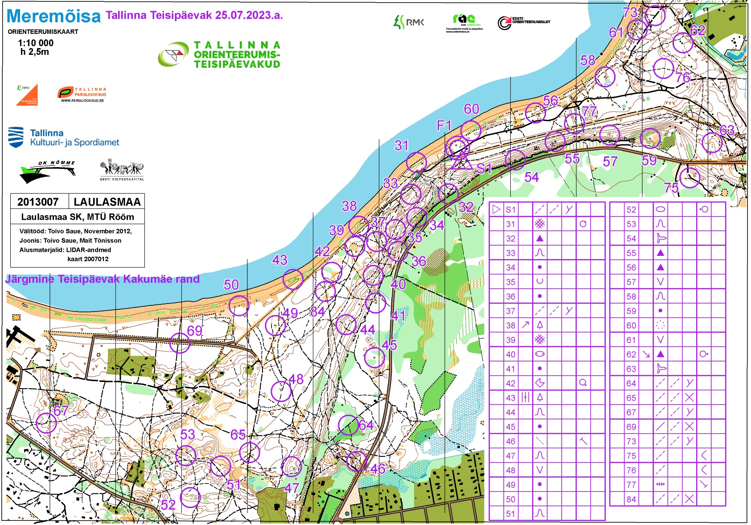Click the OK Nõmme club logo
The height and width of the screenshot is (525, 751).
pyautogui.click(x=48, y=172)
